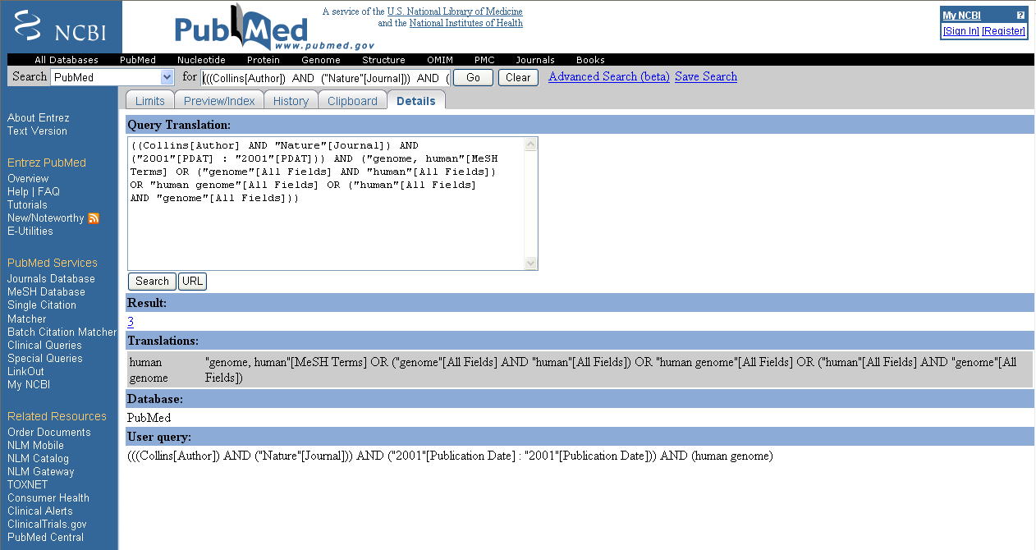Click the Sign In link
This screenshot has height=550, width=1036.
pos(960,31)
